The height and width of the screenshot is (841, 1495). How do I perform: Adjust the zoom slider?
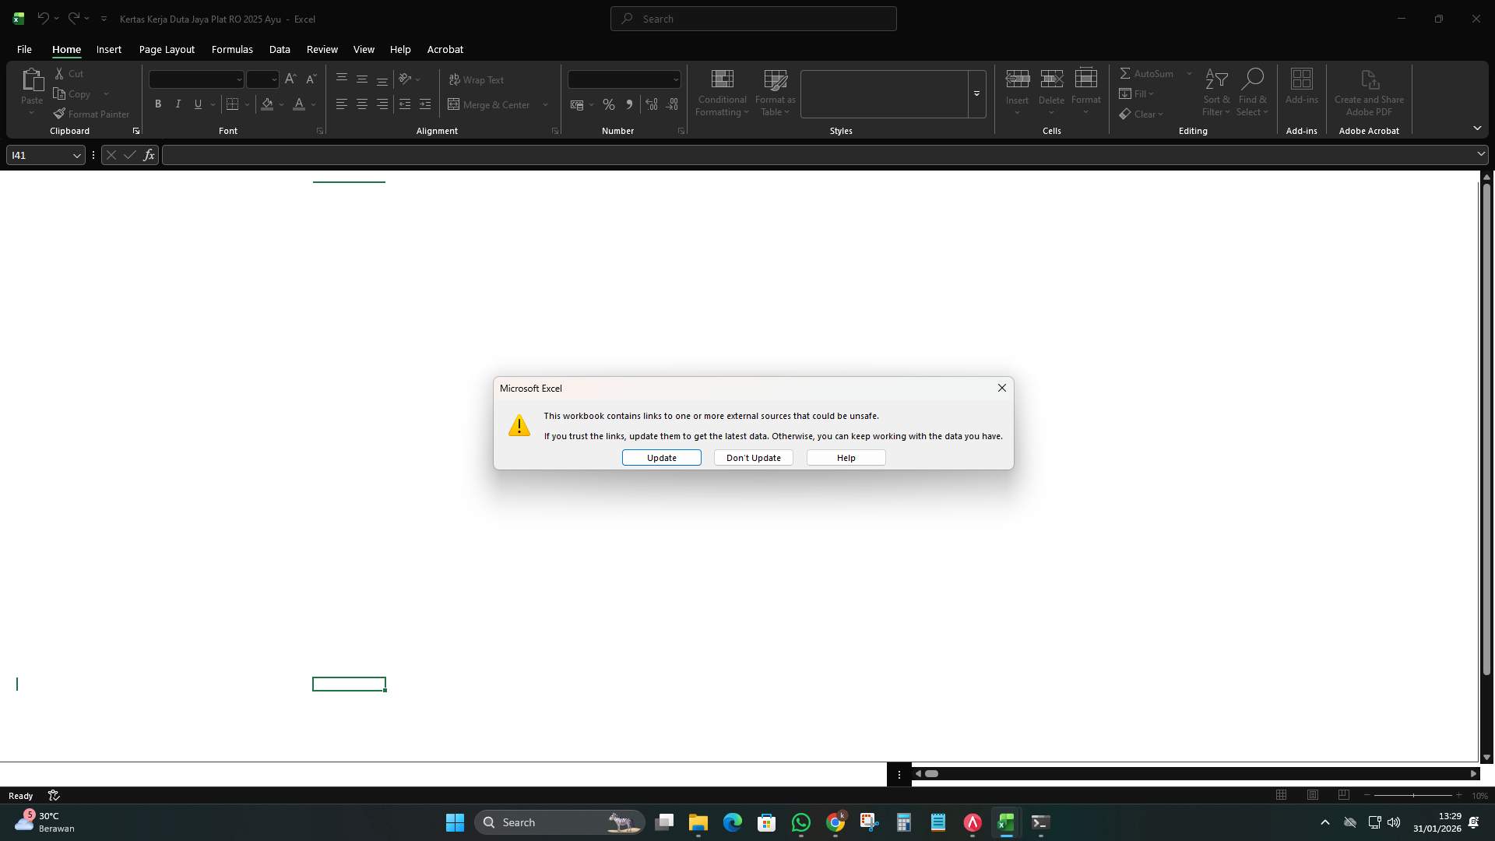click(x=1412, y=795)
